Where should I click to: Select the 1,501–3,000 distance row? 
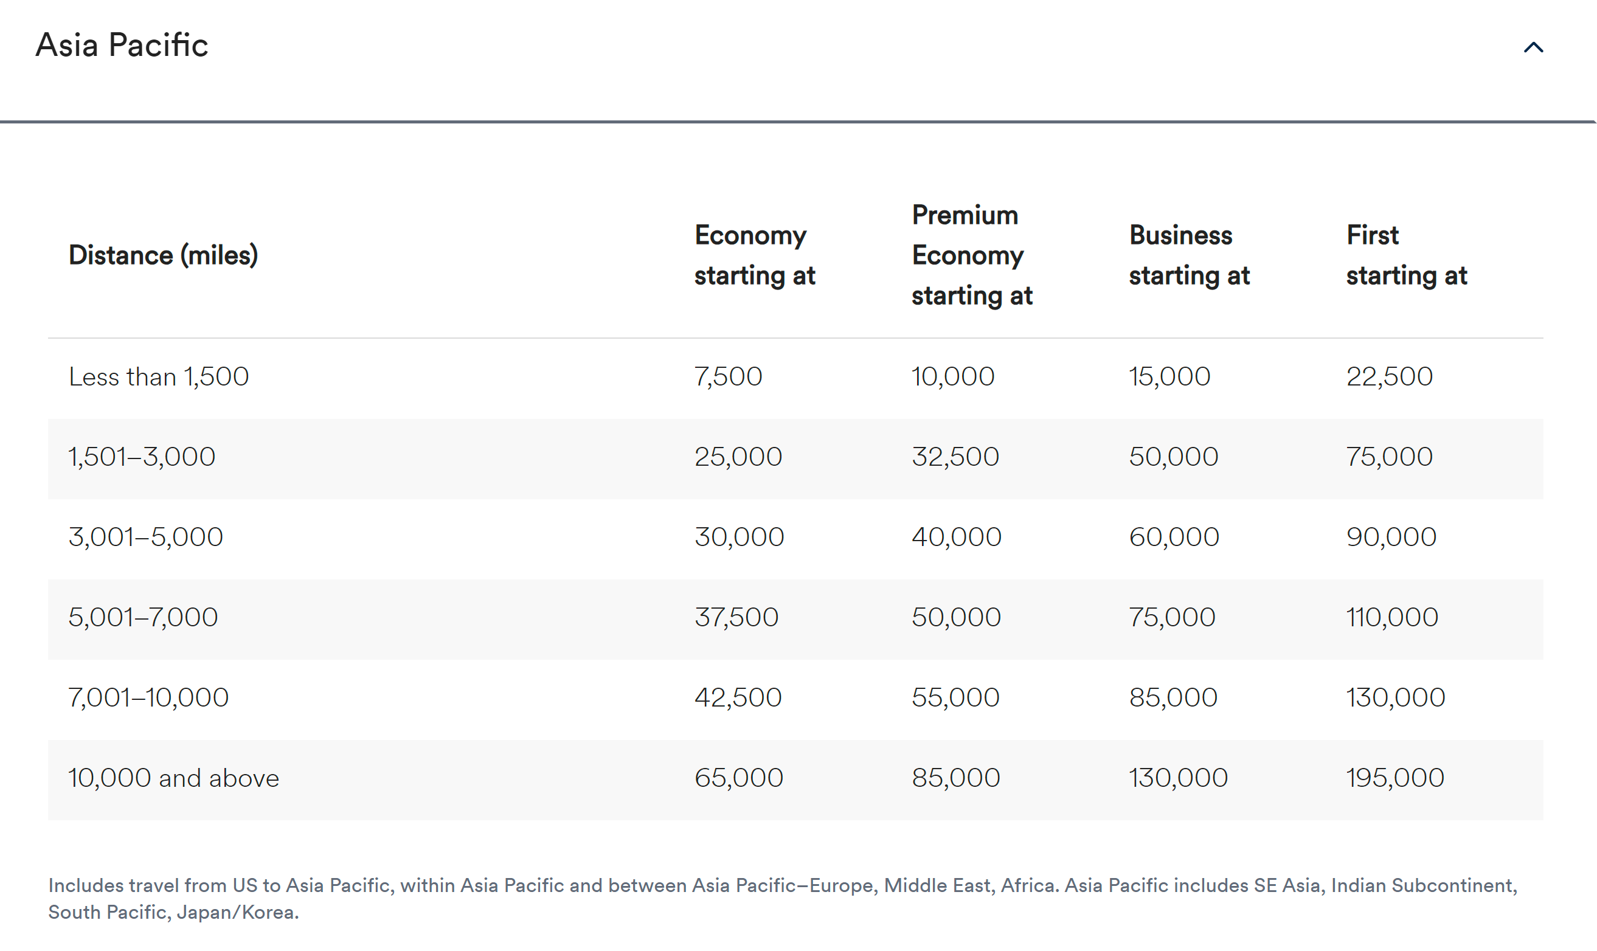[x=142, y=457]
